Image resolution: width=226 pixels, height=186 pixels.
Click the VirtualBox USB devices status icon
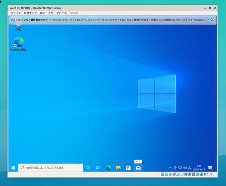click(x=178, y=174)
